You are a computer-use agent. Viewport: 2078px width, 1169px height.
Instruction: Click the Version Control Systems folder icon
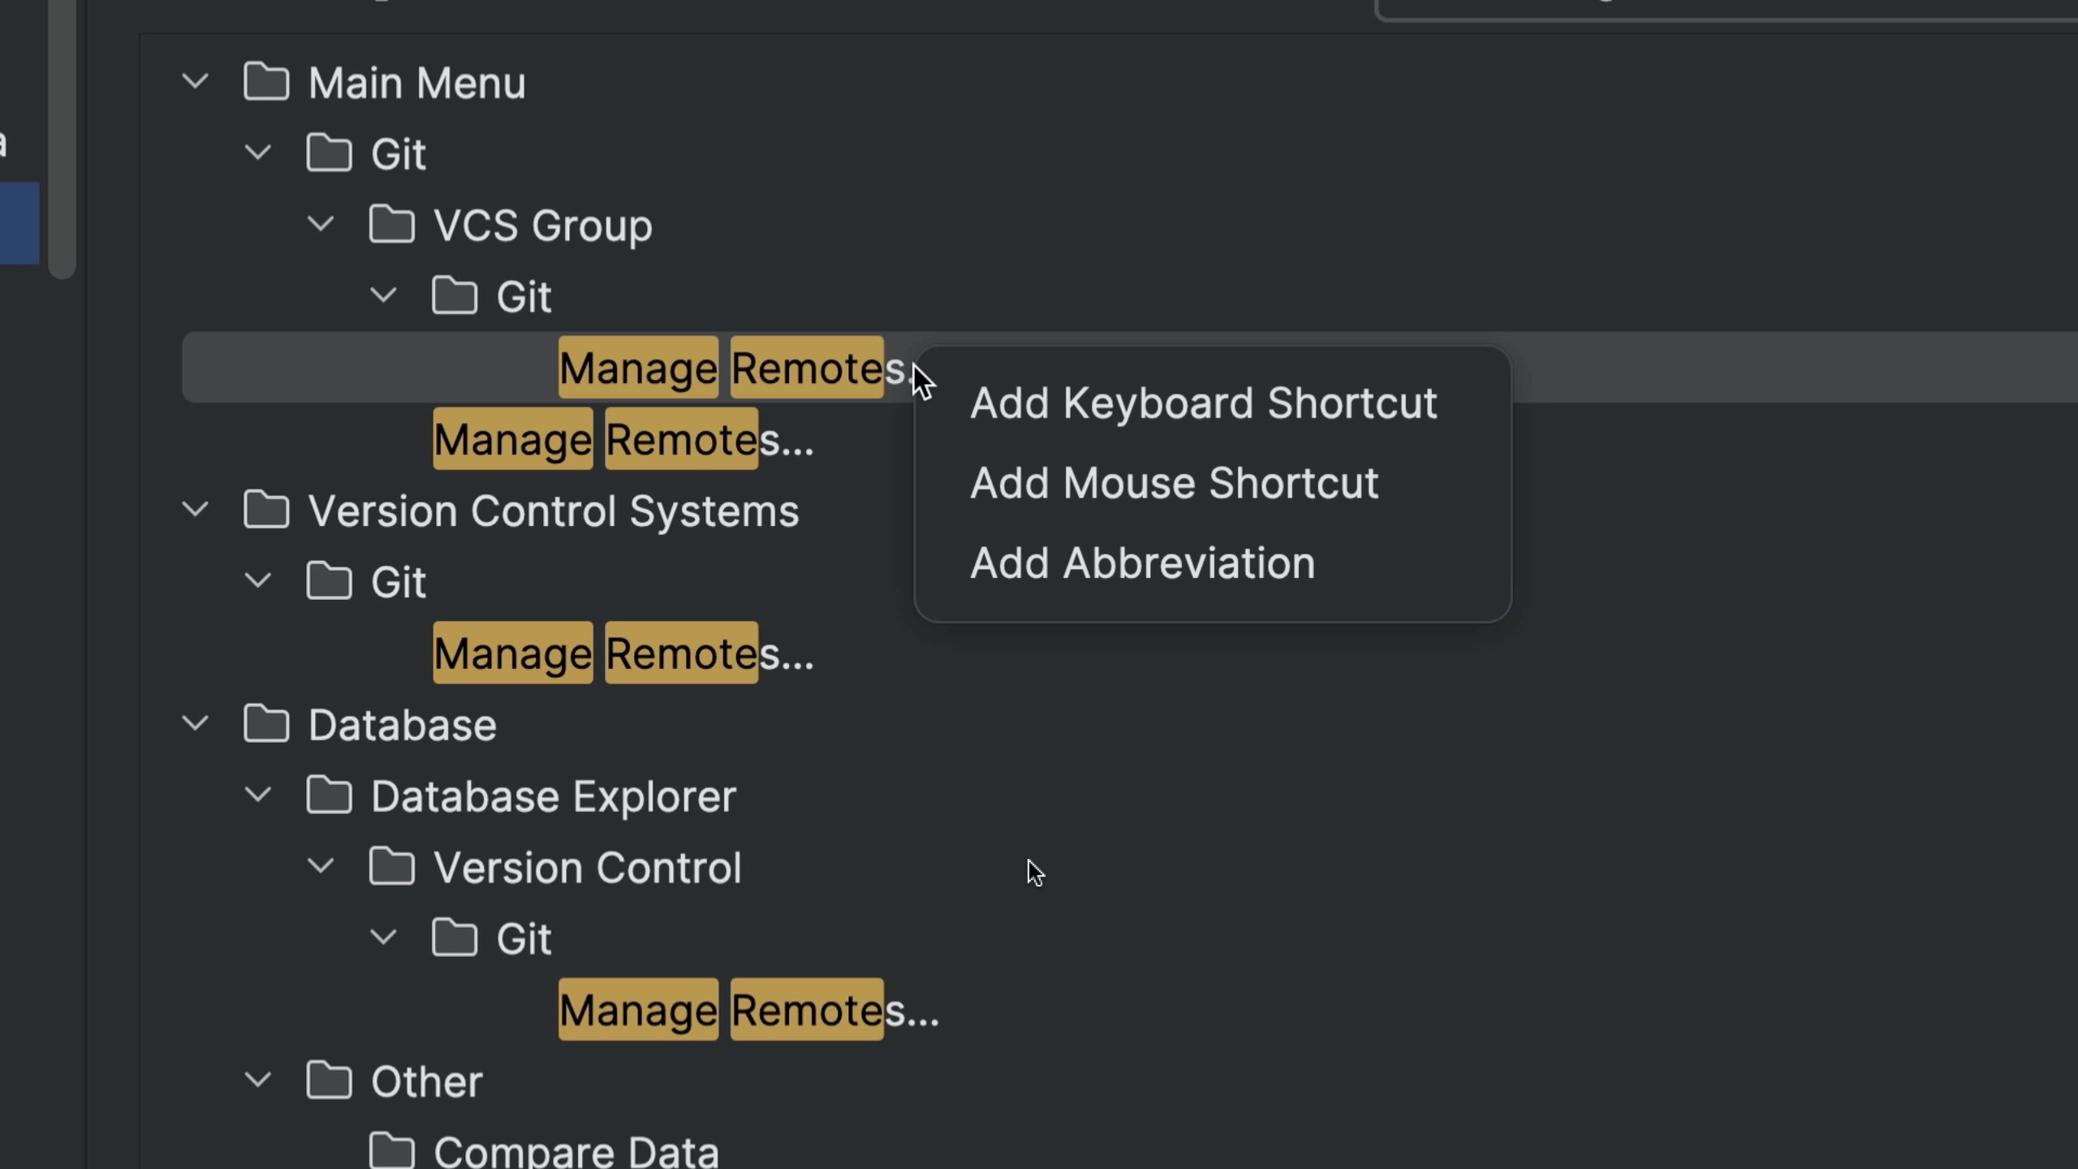pos(266,510)
